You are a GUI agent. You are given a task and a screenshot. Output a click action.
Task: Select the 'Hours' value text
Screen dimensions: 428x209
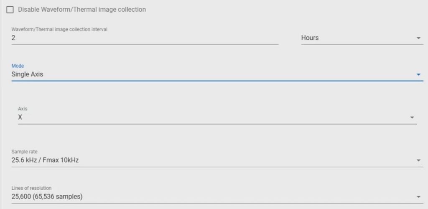point(310,38)
